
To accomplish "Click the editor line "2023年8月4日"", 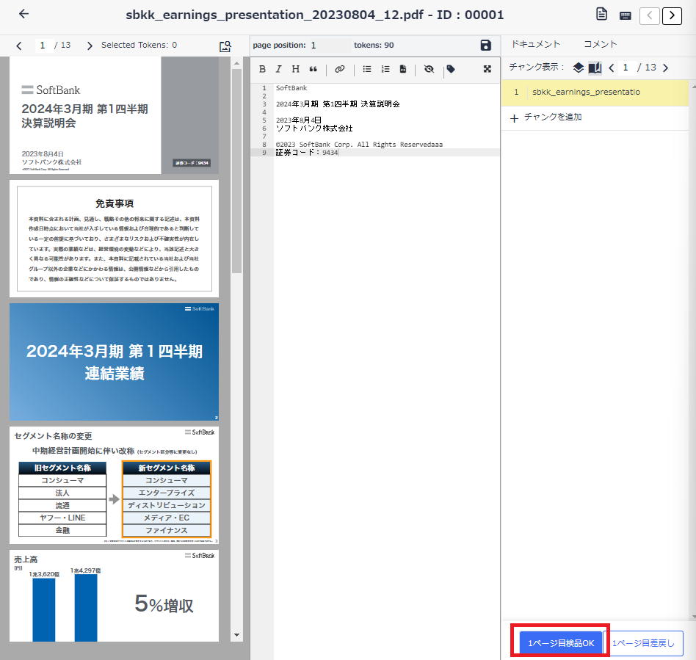I will [x=298, y=120].
